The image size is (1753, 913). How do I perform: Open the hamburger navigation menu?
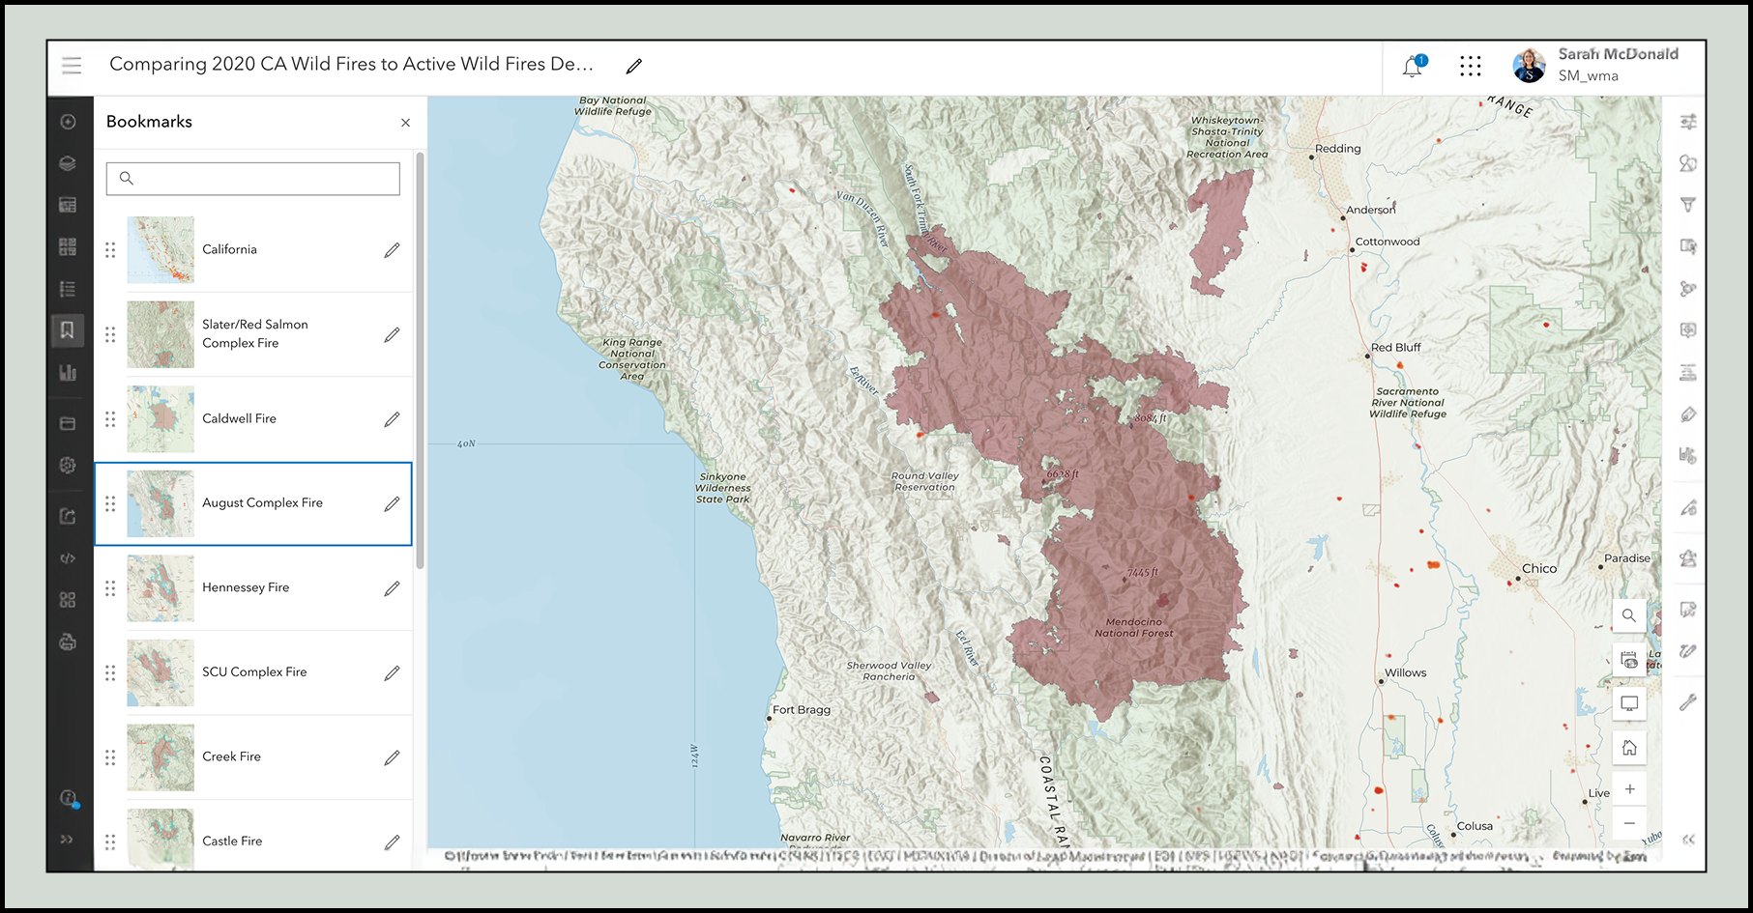72,65
